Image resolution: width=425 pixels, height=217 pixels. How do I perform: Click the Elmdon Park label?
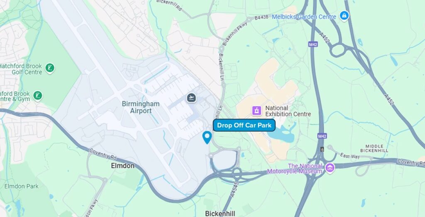(22, 186)
